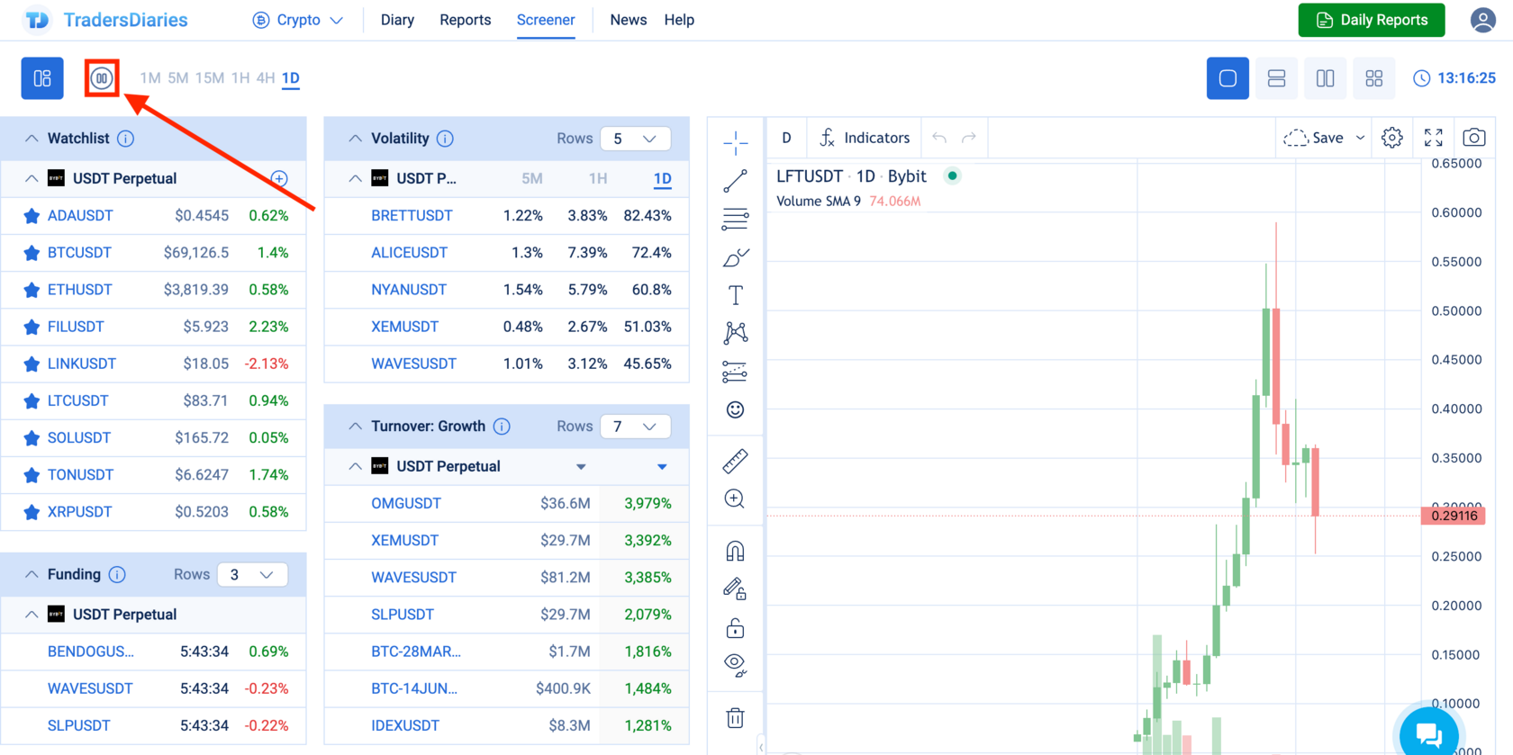Image resolution: width=1513 pixels, height=755 pixels.
Task: Redo the chart action
Action: [969, 138]
